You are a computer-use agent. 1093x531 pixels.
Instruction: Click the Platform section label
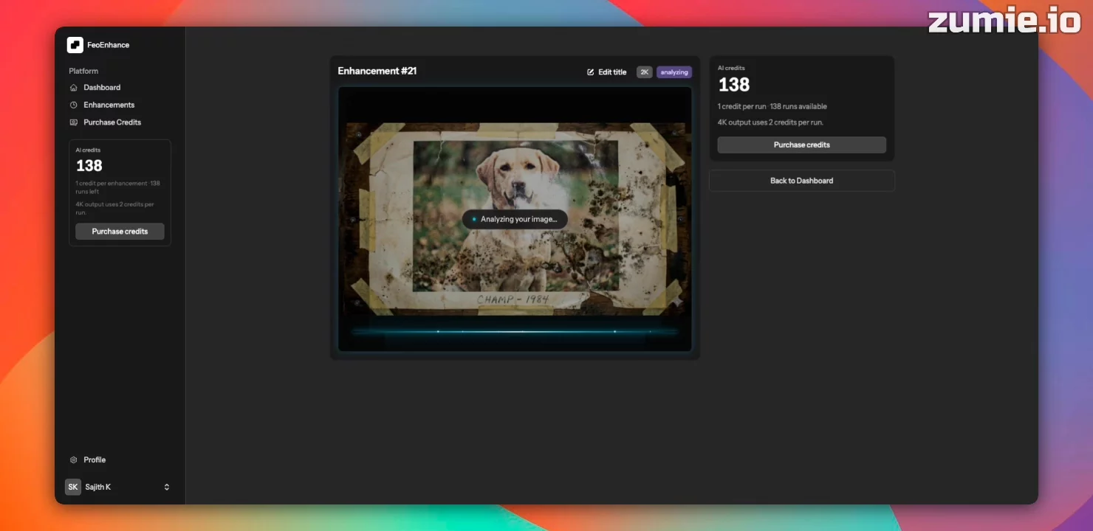pyautogui.click(x=83, y=72)
